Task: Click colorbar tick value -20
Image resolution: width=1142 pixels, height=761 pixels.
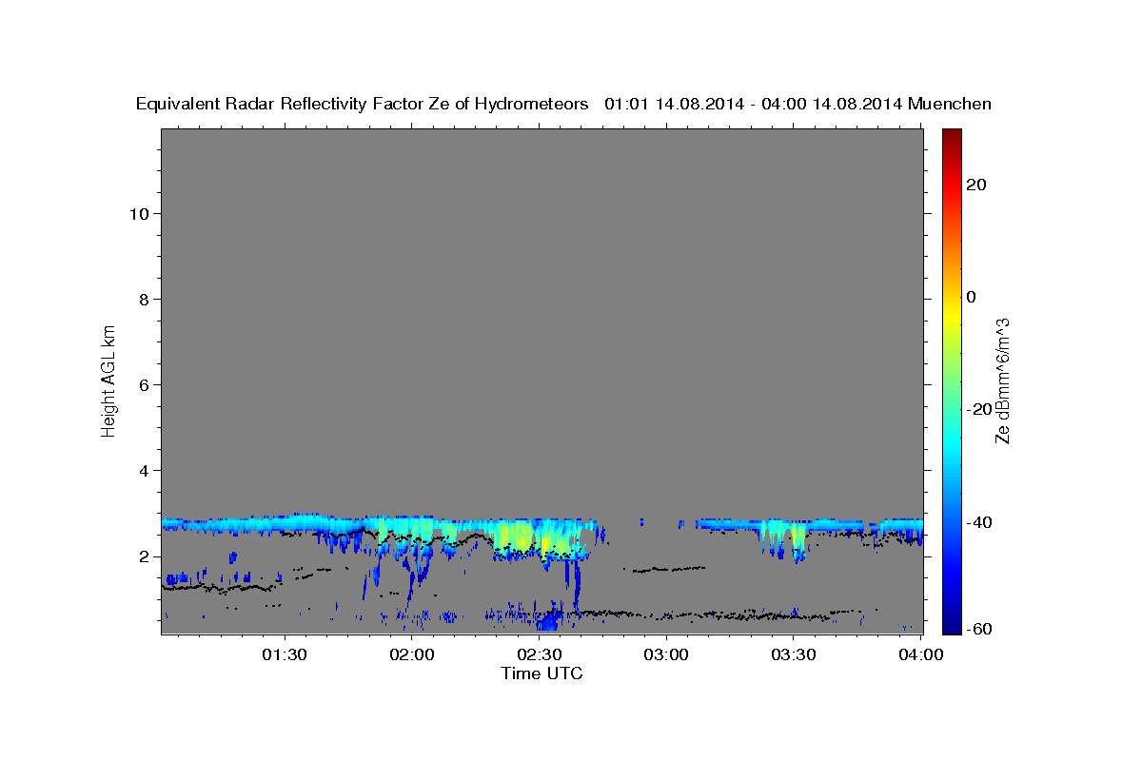Action: [x=978, y=409]
